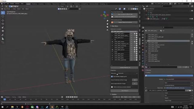Toggle combiner checkbox for ch09_3600_glasses material
Viewport: 194px width, 109px height.
(135, 36)
